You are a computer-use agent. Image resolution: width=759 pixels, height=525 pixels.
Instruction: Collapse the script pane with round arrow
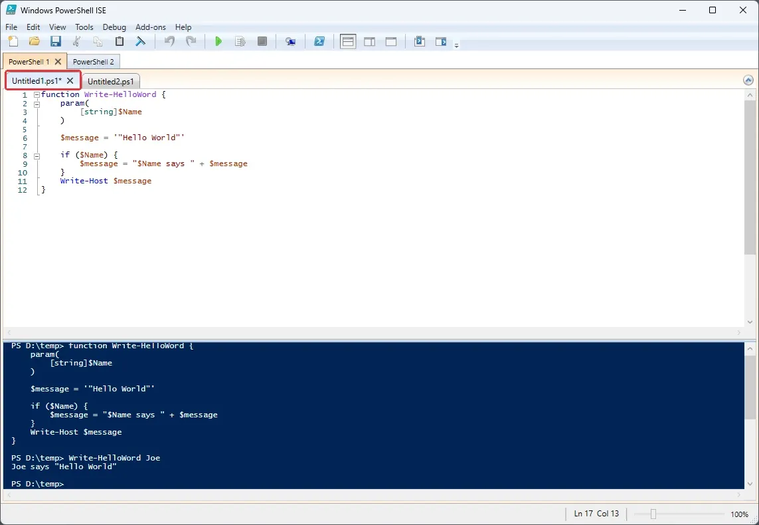[748, 80]
